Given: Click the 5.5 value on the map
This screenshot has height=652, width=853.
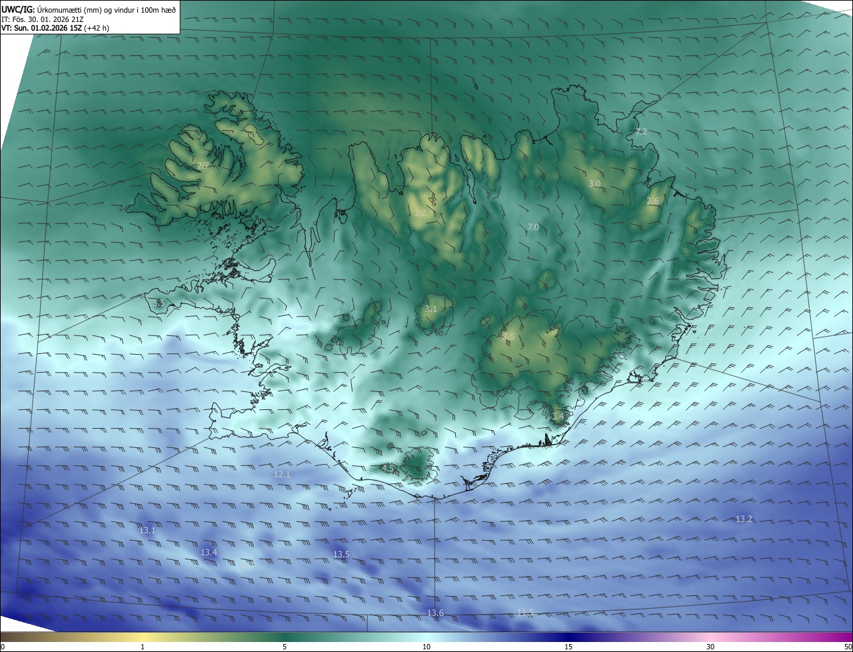Looking at the screenshot, I should point(159,303).
